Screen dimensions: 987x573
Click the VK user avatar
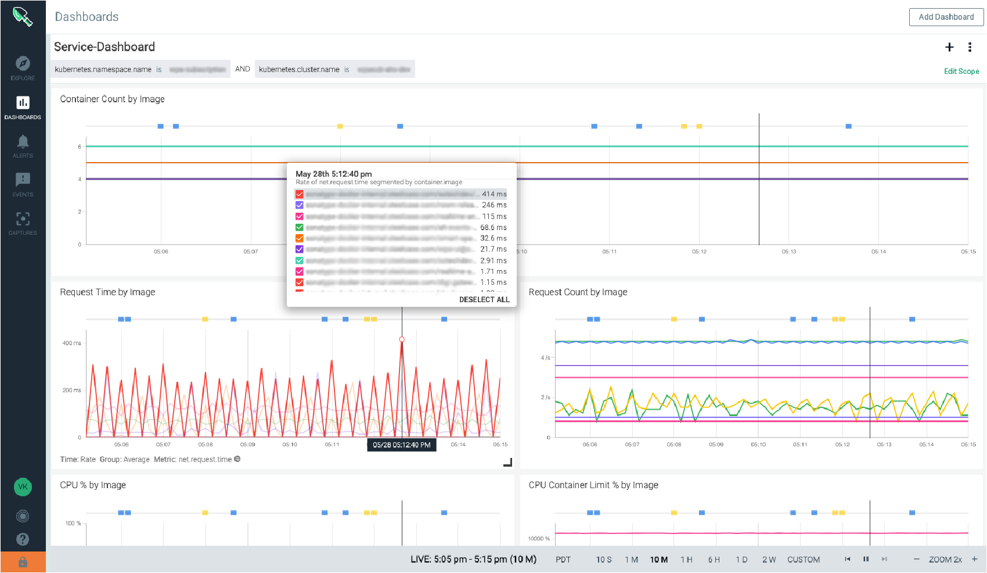(23, 487)
